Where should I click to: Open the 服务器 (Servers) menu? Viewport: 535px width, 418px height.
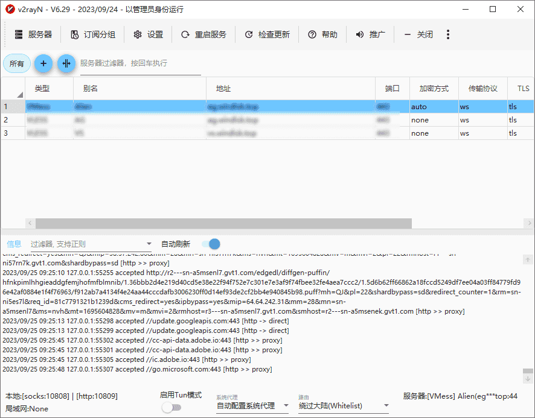coord(33,34)
